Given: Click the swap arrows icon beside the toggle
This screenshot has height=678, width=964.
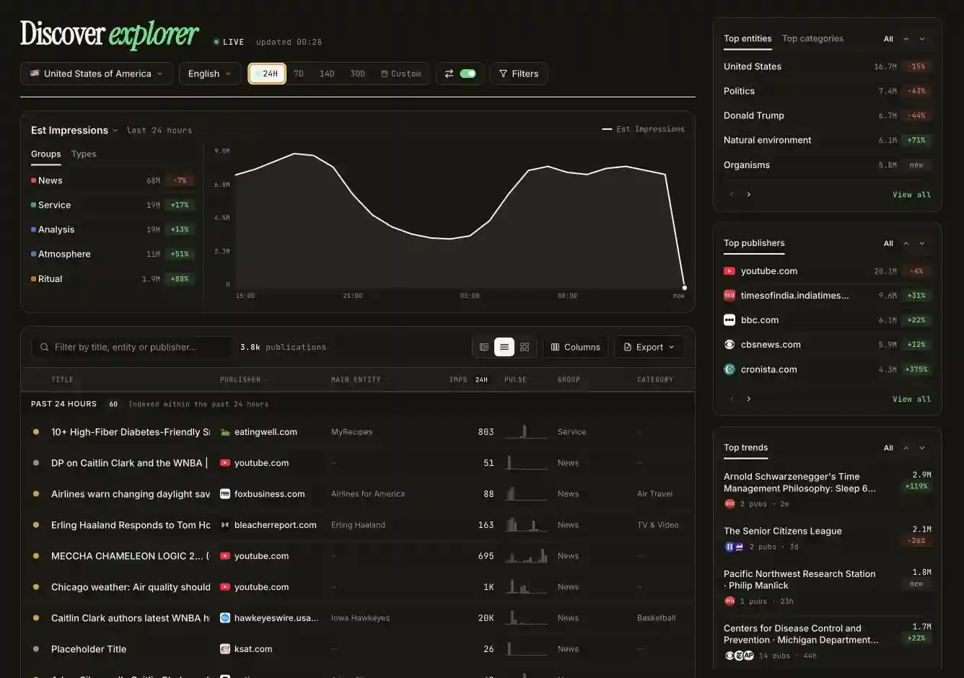Looking at the screenshot, I should coord(449,74).
